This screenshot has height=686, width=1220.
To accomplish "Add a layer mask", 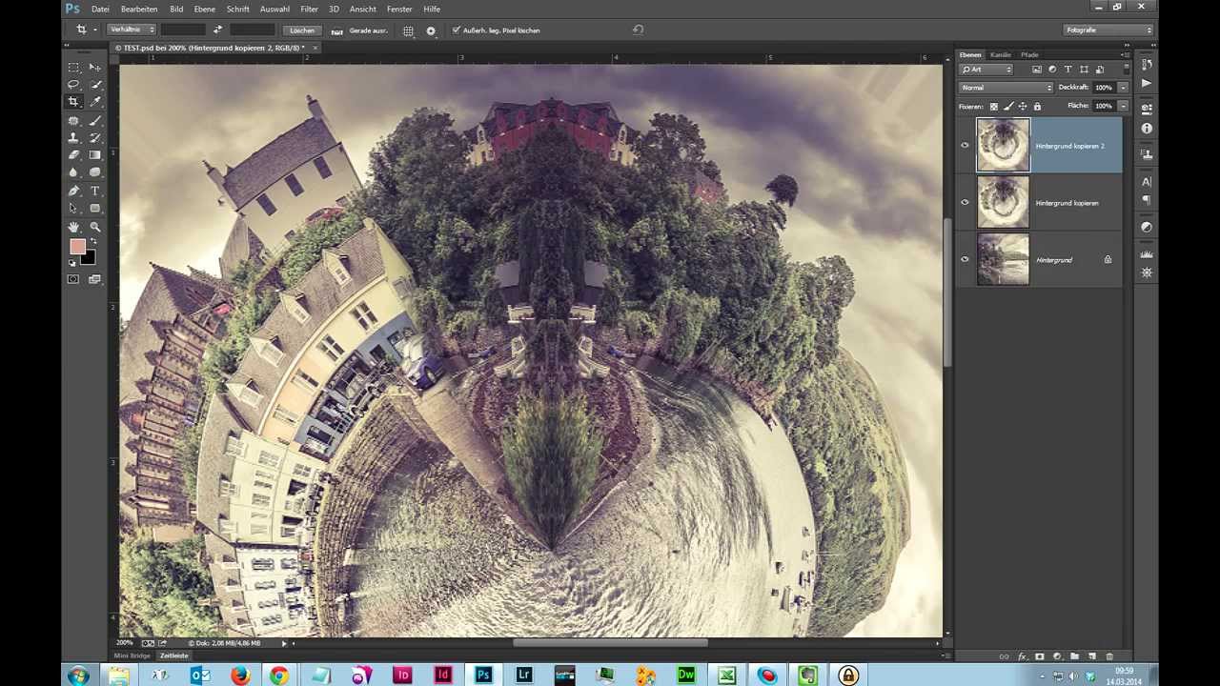I will click(x=1040, y=656).
